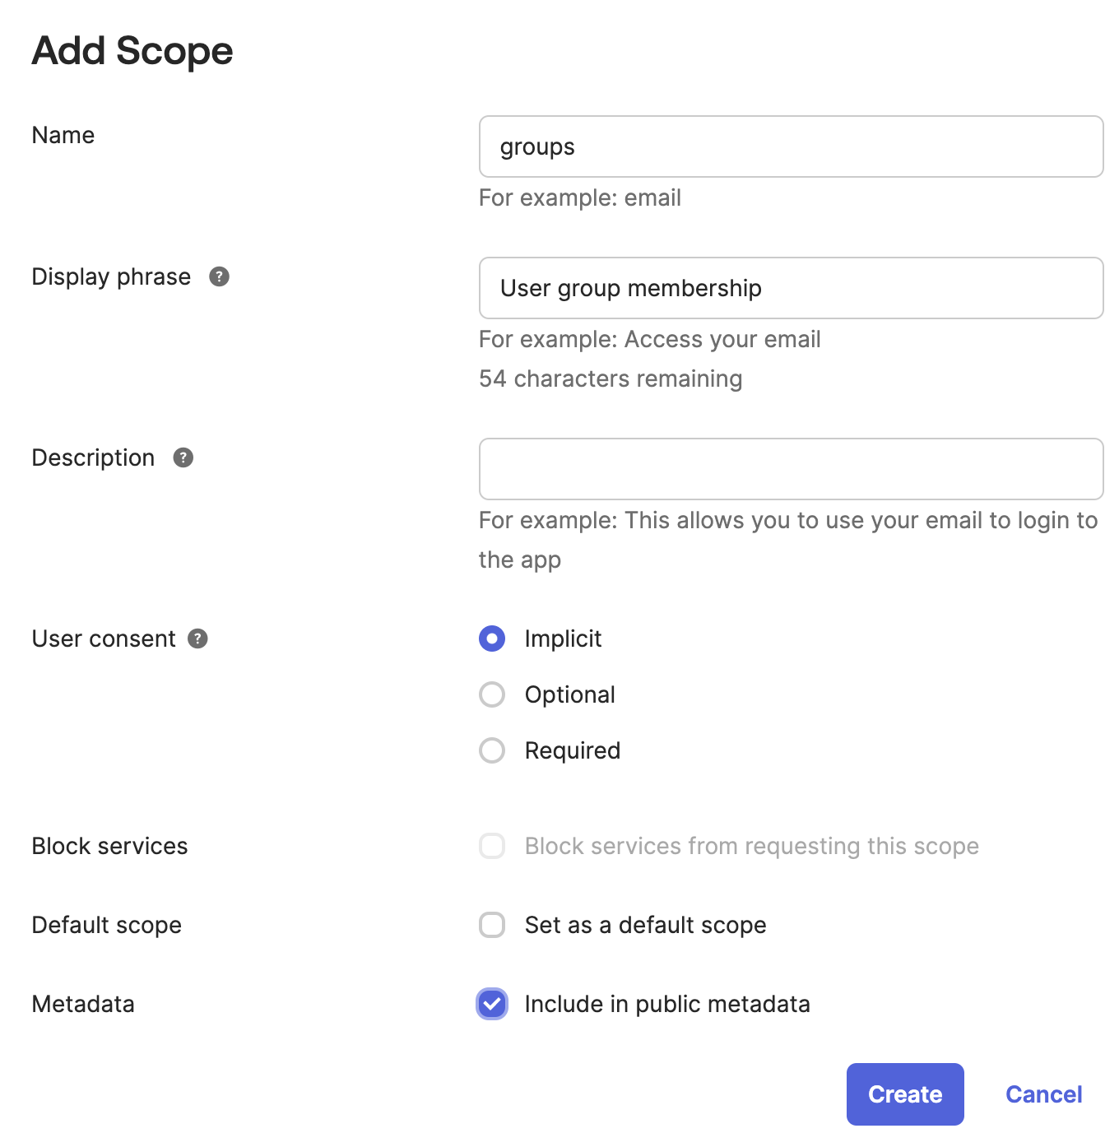Screen dimensions: 1119x1147
Task: Uncheck the Include in public metadata checkbox
Action: pyautogui.click(x=492, y=1004)
